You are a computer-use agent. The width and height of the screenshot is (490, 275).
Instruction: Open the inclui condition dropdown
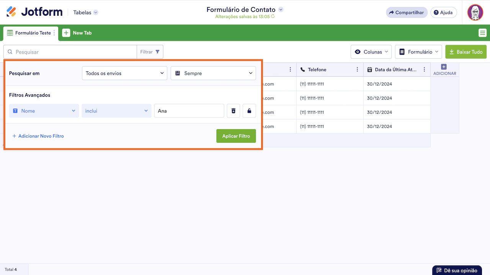pos(116,111)
